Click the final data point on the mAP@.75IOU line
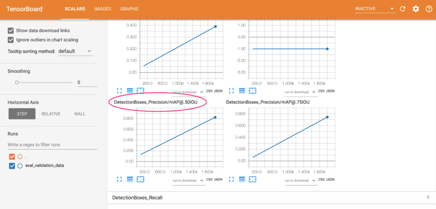 328,117
